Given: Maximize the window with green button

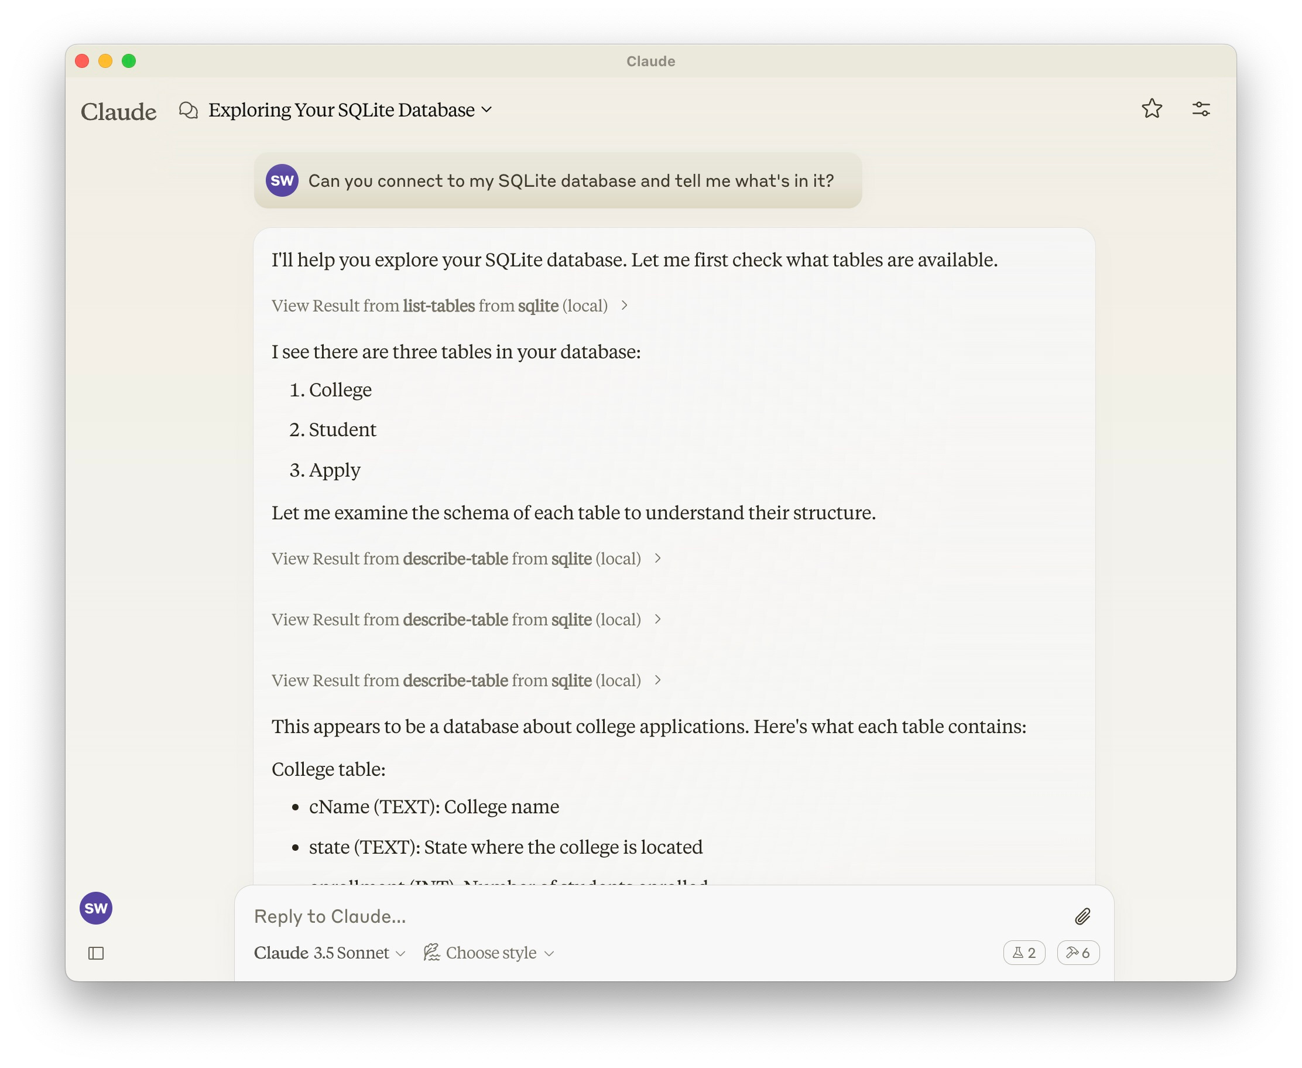Looking at the screenshot, I should coord(129,61).
